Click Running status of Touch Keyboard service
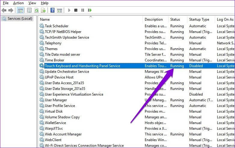This screenshot has width=235, height=148. click(177, 66)
